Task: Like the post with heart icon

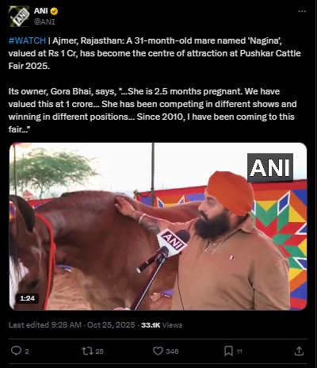Action: pyautogui.click(x=158, y=351)
